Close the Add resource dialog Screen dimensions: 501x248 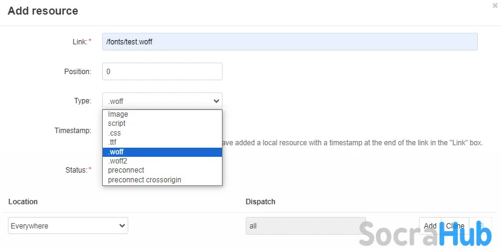coord(495,5)
